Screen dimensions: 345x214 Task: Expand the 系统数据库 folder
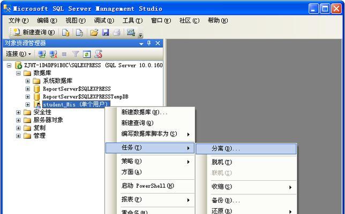(x=27, y=81)
